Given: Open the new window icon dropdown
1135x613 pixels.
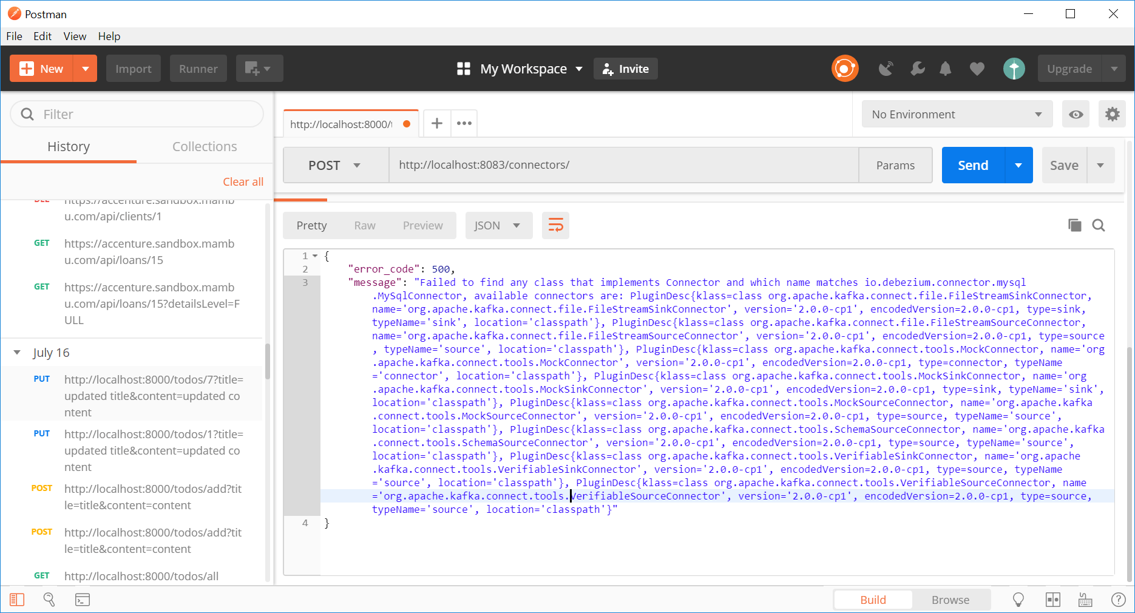Looking at the screenshot, I should coord(259,69).
